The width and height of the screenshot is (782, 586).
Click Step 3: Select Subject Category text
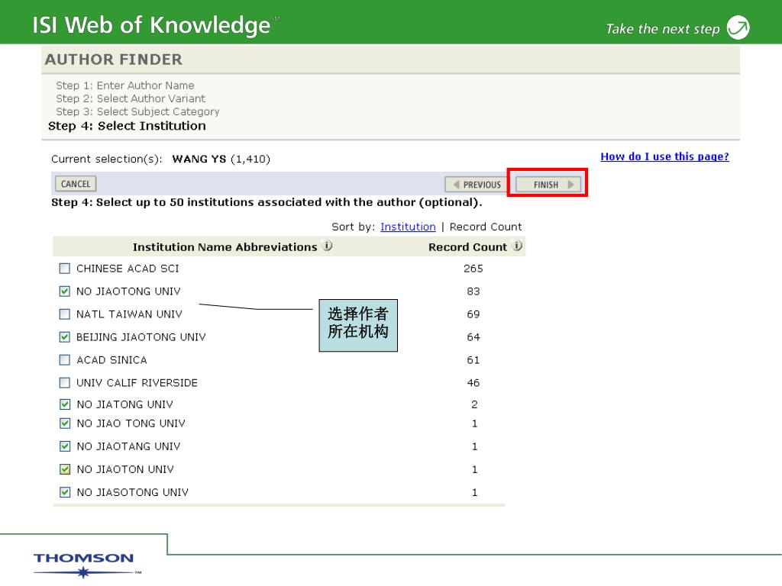tap(137, 111)
